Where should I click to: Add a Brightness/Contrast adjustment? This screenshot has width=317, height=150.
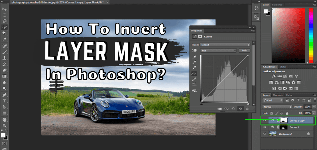(x=274, y=76)
